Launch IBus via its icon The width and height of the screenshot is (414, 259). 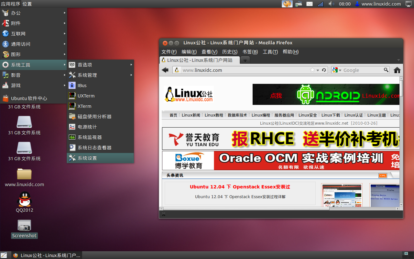tap(72, 85)
